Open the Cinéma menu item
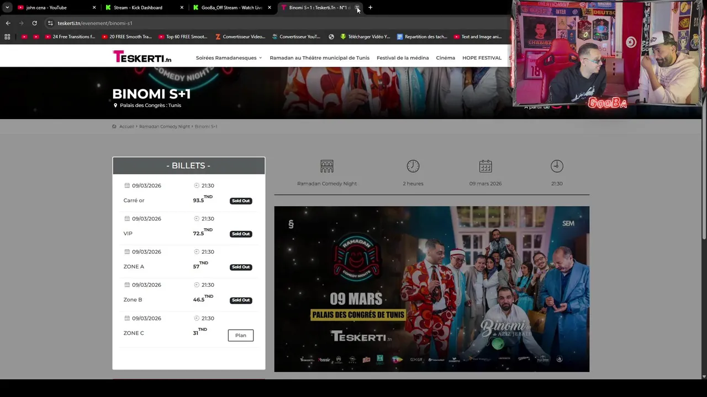Viewport: 707px width, 397px height. (445, 58)
